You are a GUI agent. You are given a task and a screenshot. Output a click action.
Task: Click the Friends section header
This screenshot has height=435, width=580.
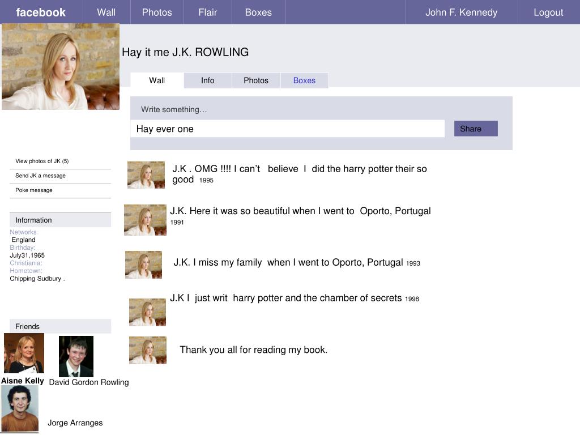point(60,326)
